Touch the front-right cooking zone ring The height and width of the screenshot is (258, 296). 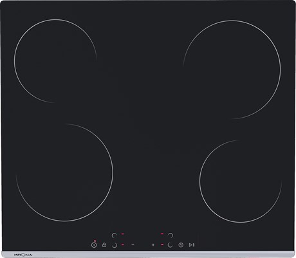click(x=241, y=181)
